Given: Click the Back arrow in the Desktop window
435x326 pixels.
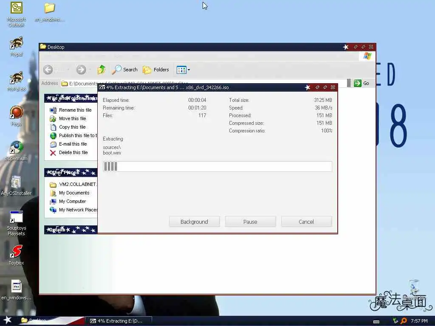Looking at the screenshot, I should coord(48,70).
